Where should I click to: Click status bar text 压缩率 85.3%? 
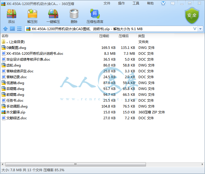(54, 170)
